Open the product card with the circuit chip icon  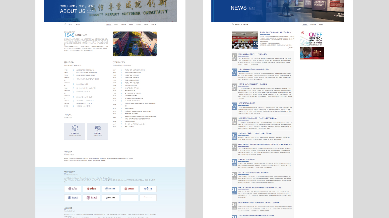pos(98,131)
